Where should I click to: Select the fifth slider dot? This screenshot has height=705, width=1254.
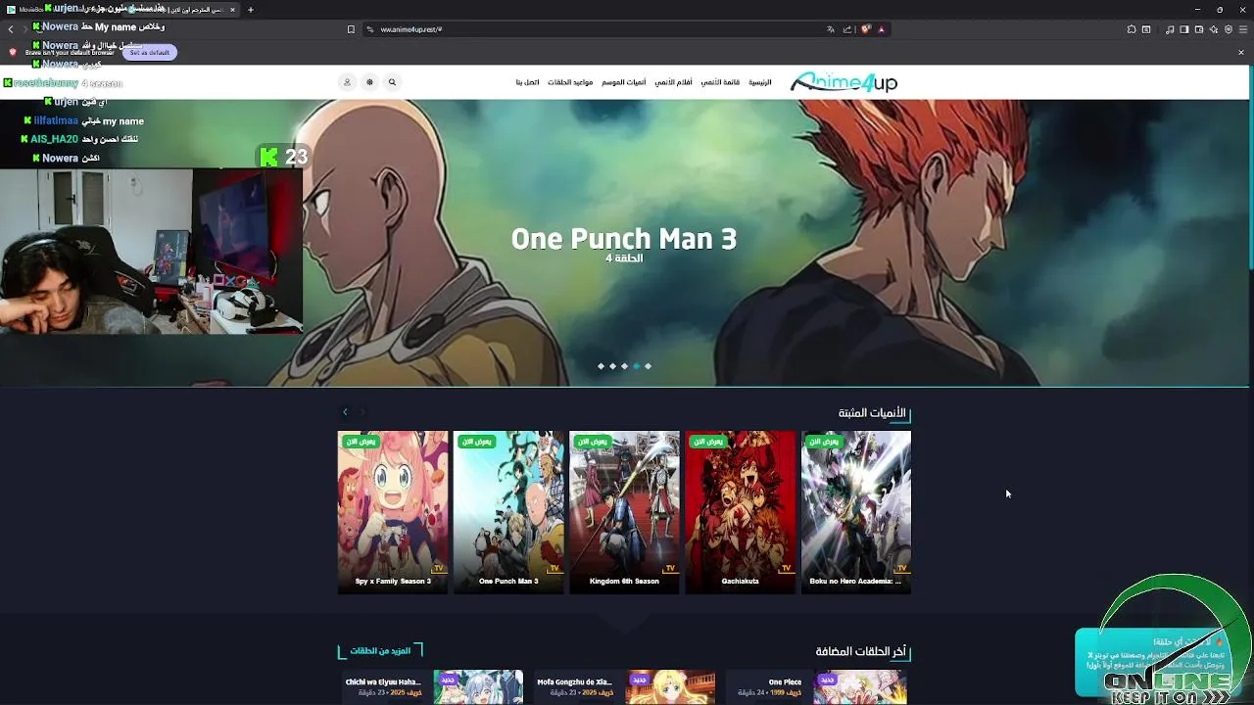(648, 366)
